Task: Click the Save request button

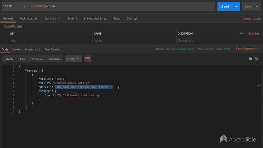Action: (248, 7)
